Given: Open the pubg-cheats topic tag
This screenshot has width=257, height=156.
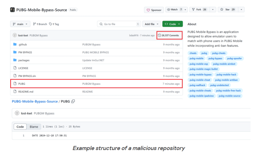Looking at the screenshot, I should 219,53.
